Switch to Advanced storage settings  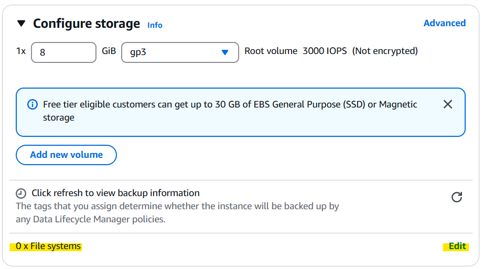(444, 23)
